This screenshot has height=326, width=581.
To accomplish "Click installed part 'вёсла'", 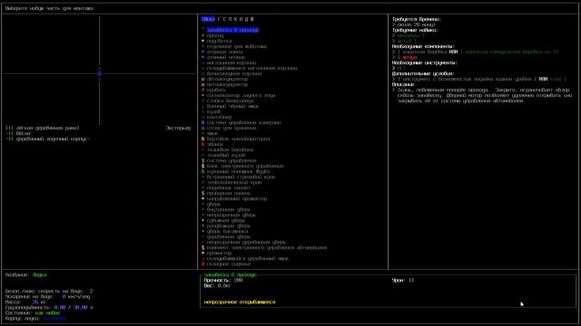I will point(25,133).
